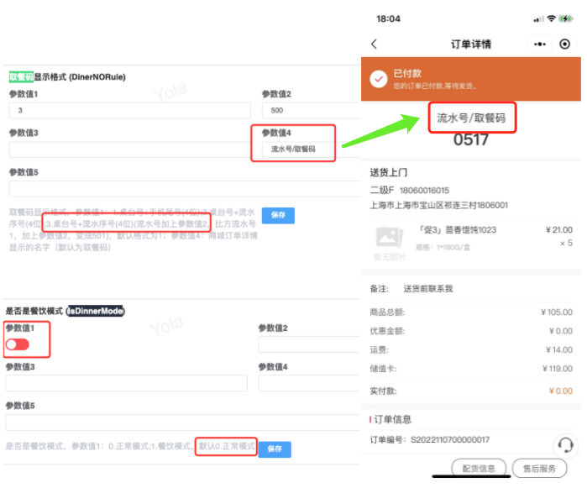Click the empty DinerNORule 参数值3 field
The image size is (587, 488).
(130, 150)
